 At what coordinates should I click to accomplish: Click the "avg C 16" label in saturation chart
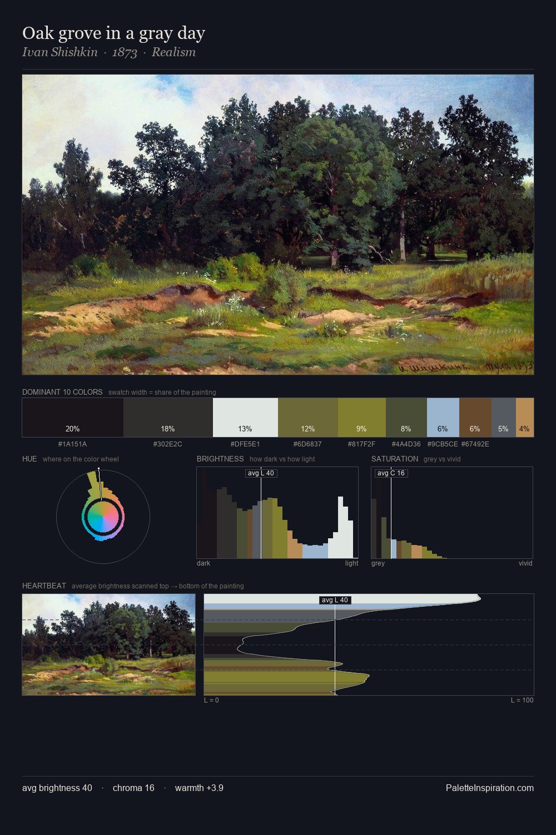click(391, 473)
